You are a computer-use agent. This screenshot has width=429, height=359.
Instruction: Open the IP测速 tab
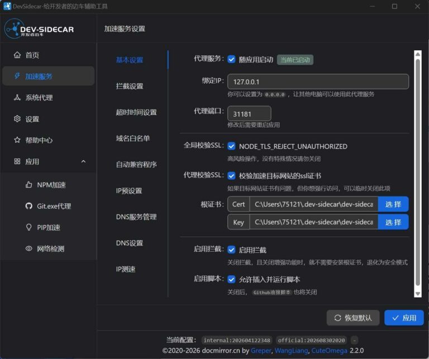pos(126,269)
